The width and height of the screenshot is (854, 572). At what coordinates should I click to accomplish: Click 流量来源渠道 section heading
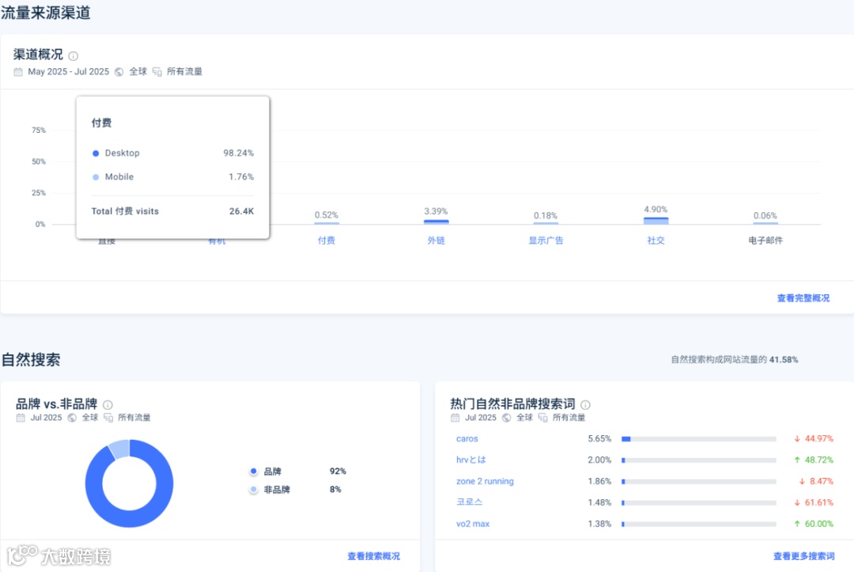pos(46,13)
